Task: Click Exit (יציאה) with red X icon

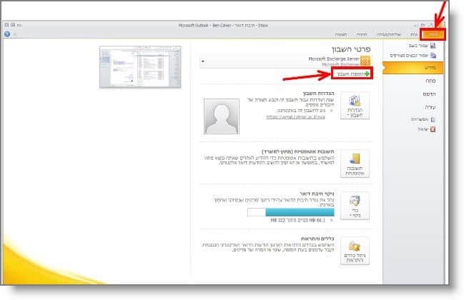Action: tap(427, 129)
